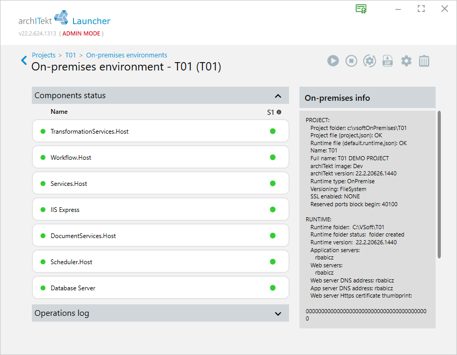Select the DocumentServices.Host component row
The height and width of the screenshot is (355, 457).
(x=160, y=235)
